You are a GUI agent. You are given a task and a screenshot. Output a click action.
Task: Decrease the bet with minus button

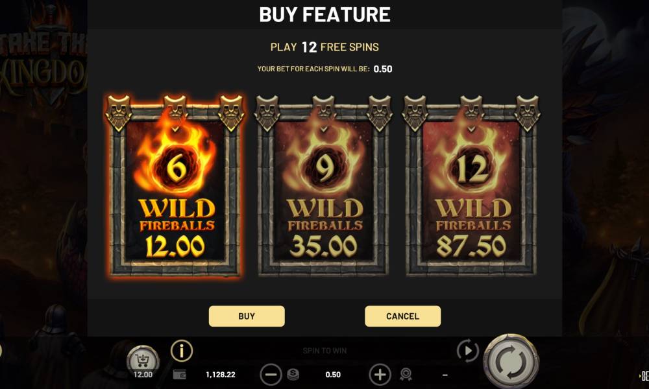[x=271, y=375]
